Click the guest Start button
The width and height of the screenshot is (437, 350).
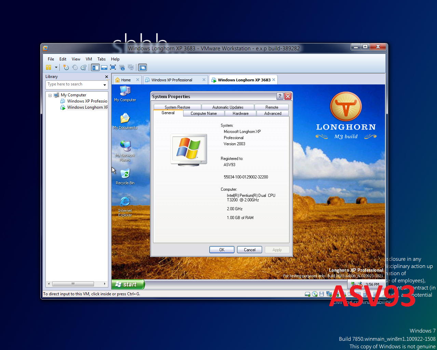tap(128, 284)
